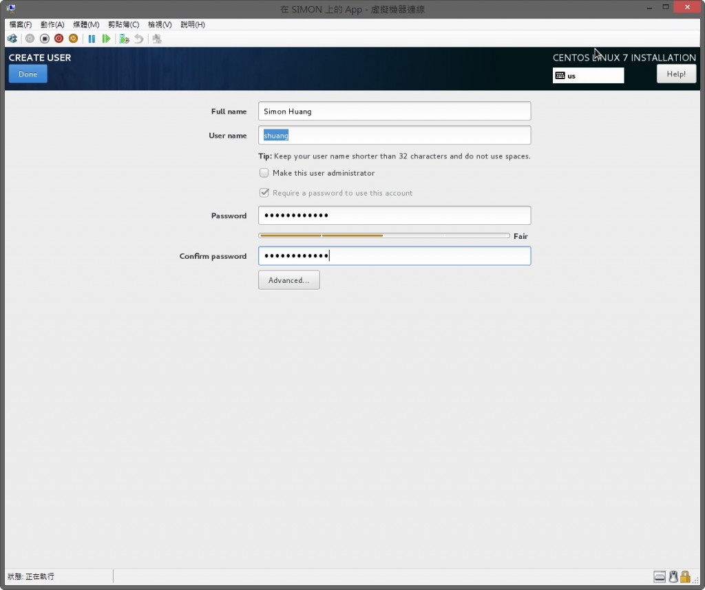
Task: Open the 檢視(V) menu
Action: click(x=160, y=24)
